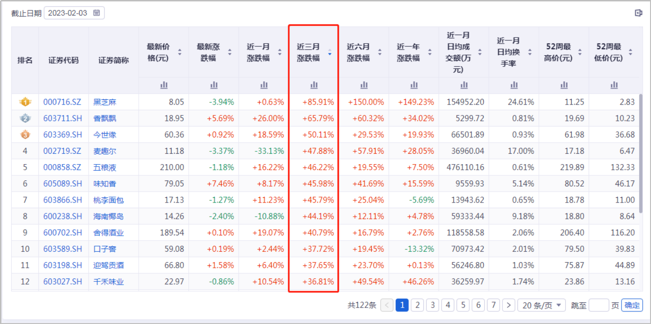
Task: Go to page 6
Action: click(x=478, y=305)
